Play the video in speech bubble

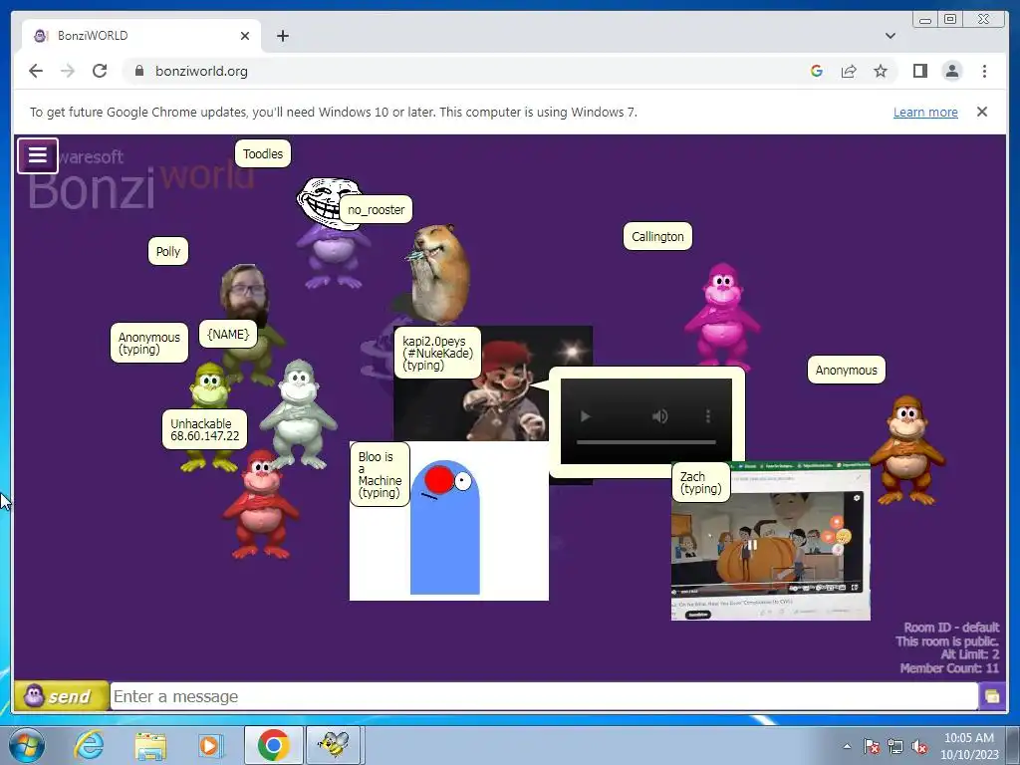point(585,416)
